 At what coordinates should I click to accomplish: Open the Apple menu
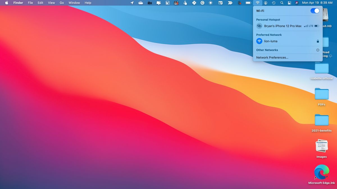(x=6, y=3)
